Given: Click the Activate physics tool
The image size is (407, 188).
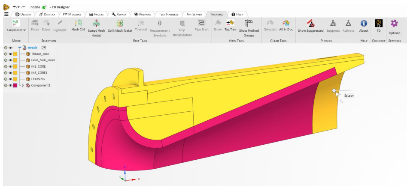Looking at the screenshot, I should click(348, 26).
